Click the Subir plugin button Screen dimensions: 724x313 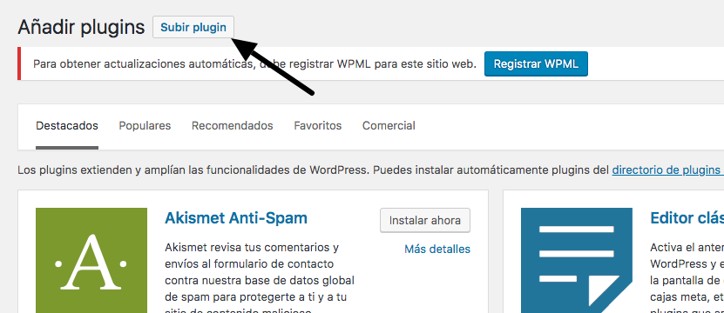coord(193,27)
